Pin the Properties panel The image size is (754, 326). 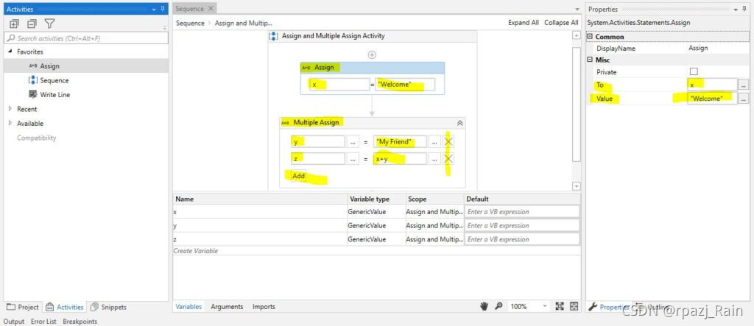point(744,9)
